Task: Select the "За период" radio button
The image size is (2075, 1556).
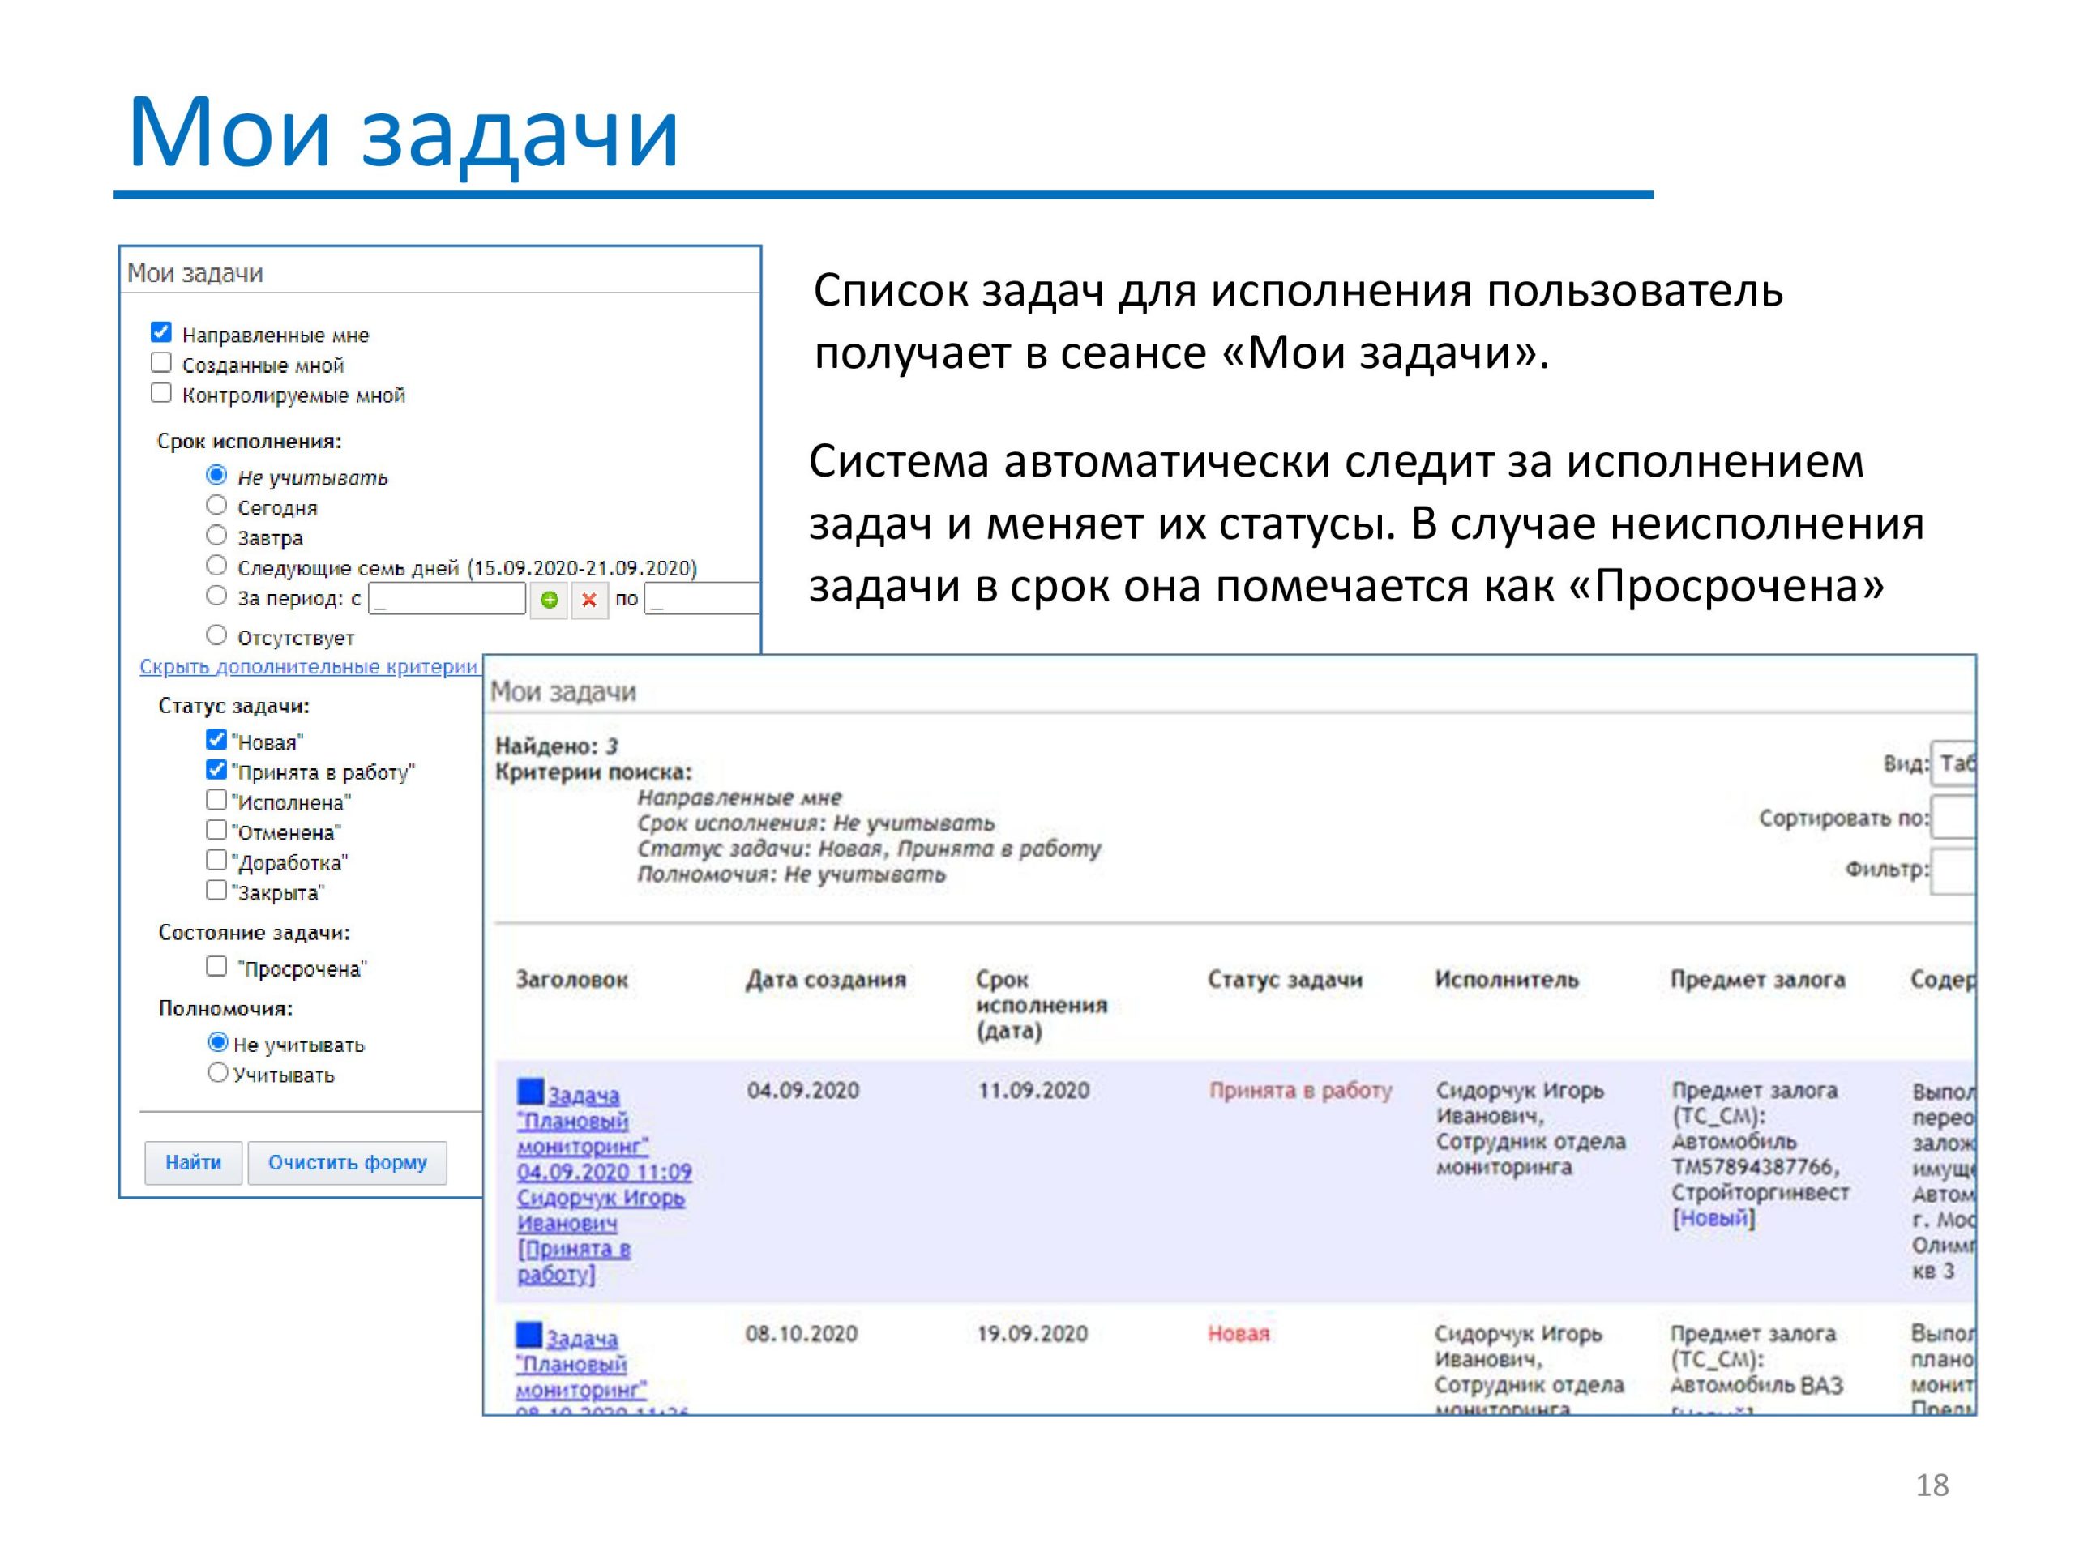Action: pyautogui.click(x=216, y=595)
